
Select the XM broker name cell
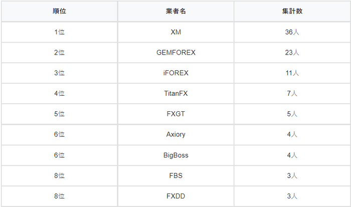pos(176,32)
